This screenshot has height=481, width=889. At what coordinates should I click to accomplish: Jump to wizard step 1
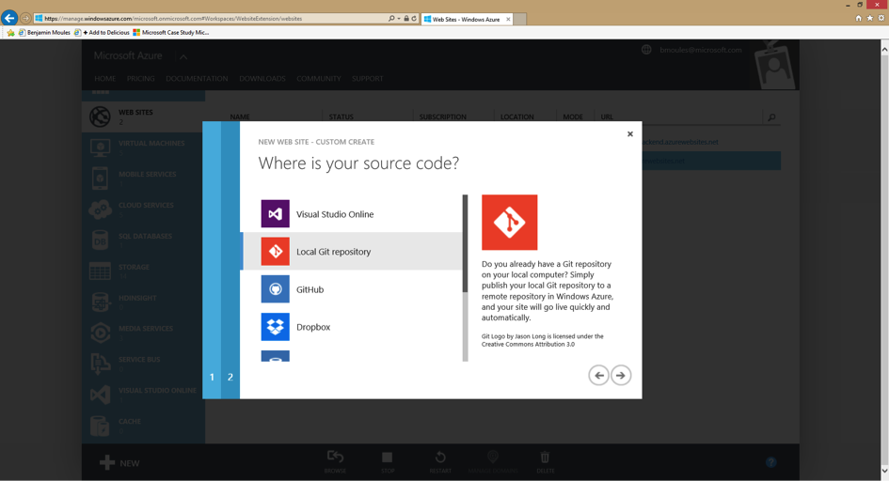pos(212,377)
